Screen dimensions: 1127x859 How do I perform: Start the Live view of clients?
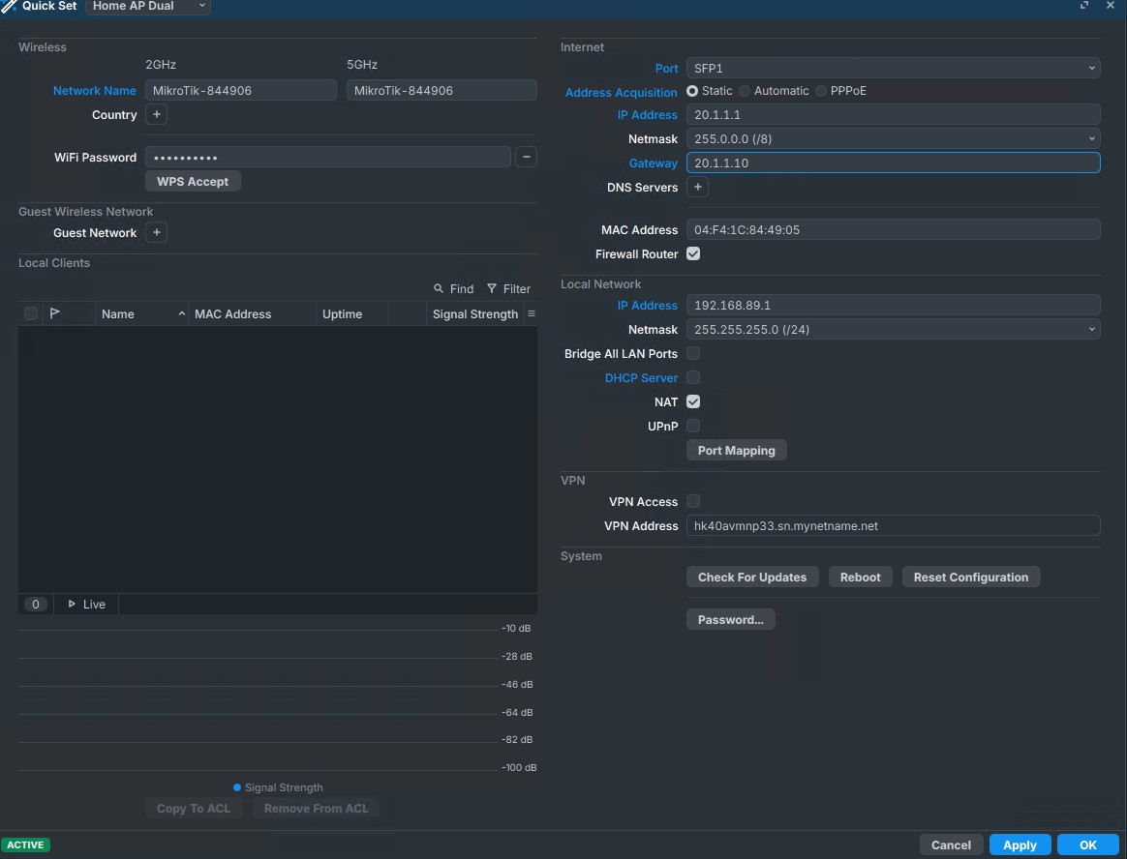pyautogui.click(x=86, y=604)
